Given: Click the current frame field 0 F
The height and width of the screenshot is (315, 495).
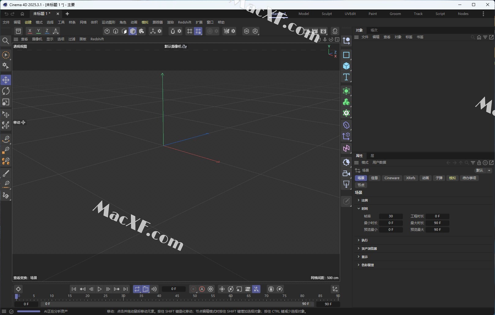Looking at the screenshot, I should (x=173, y=289).
